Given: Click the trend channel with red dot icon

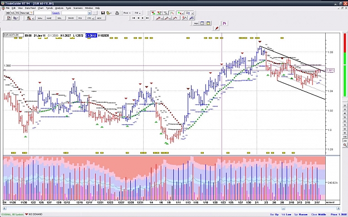Looking at the screenshot, I should click(x=185, y=18).
